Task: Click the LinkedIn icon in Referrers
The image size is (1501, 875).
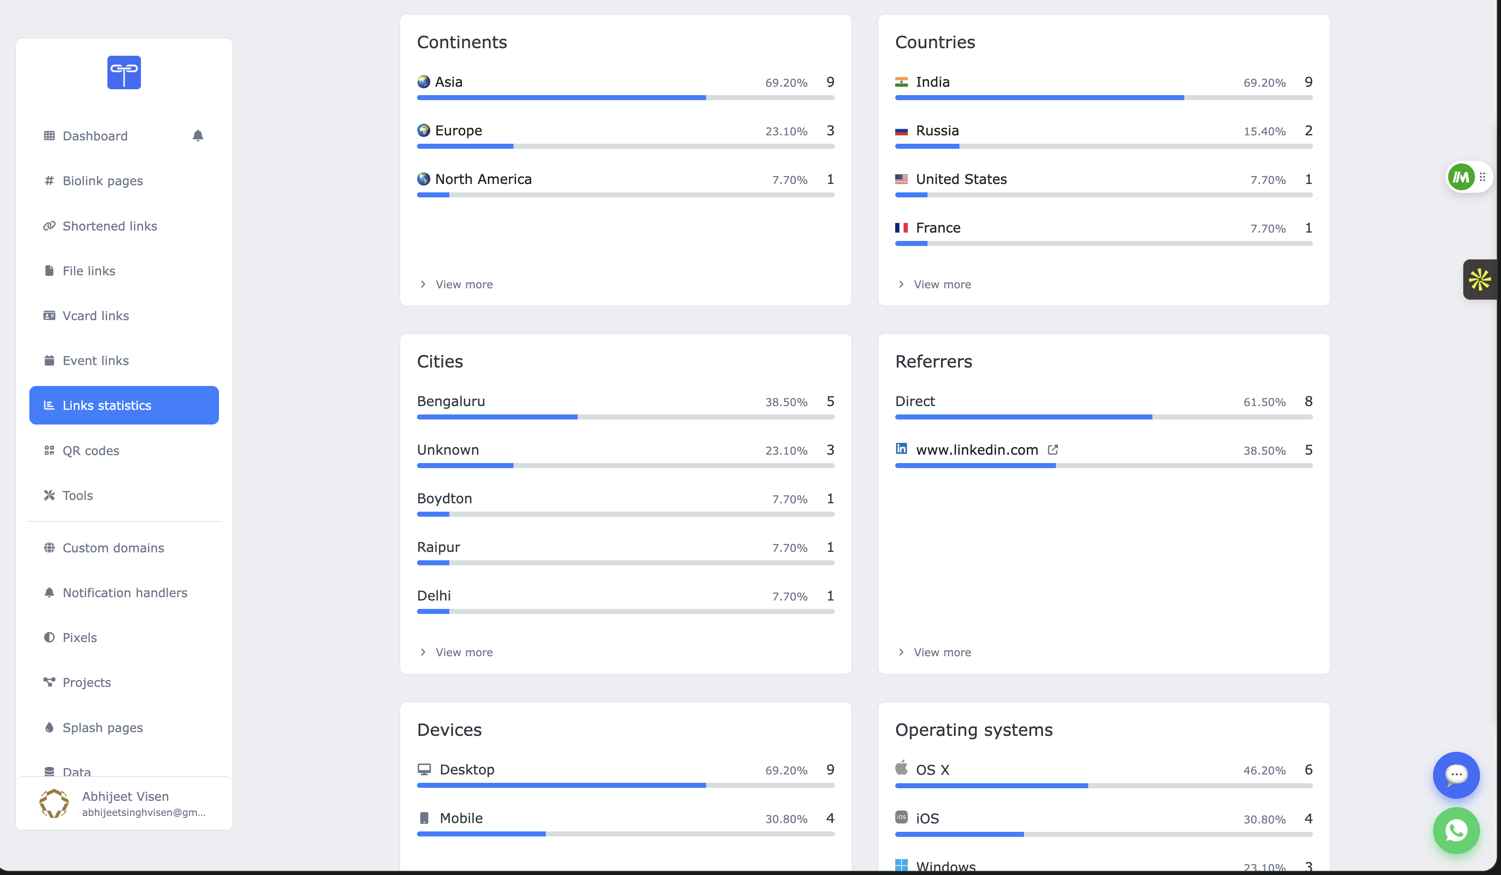Action: [901, 449]
